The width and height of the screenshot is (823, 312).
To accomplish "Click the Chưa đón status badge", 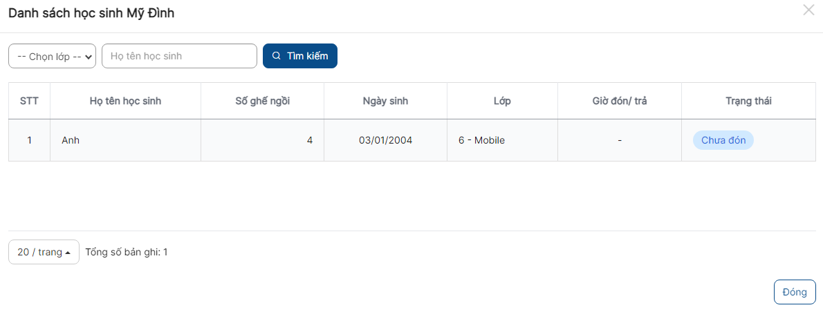I will [723, 140].
